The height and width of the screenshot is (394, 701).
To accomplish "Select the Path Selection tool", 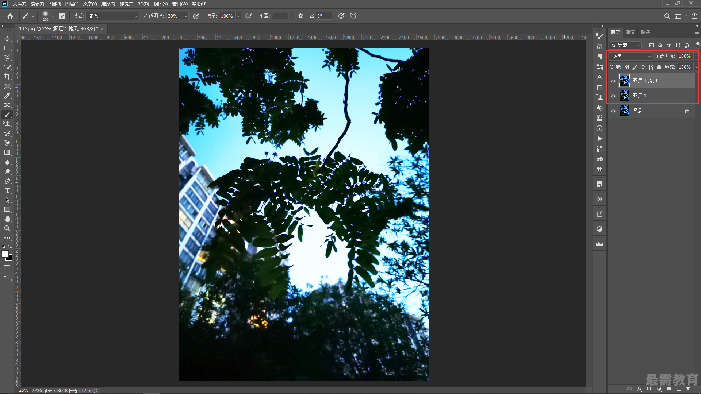I will click(x=7, y=200).
